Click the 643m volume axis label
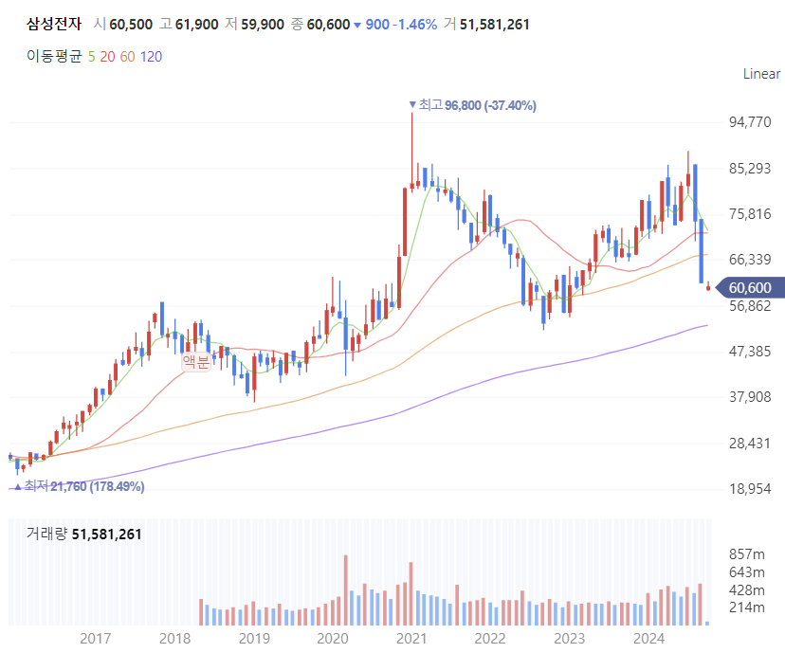The height and width of the screenshot is (671, 785). 747,571
